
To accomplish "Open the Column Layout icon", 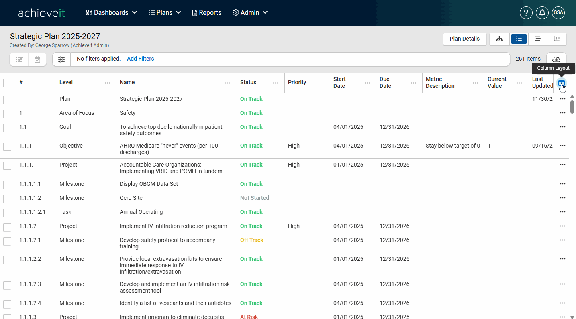I will tap(562, 83).
